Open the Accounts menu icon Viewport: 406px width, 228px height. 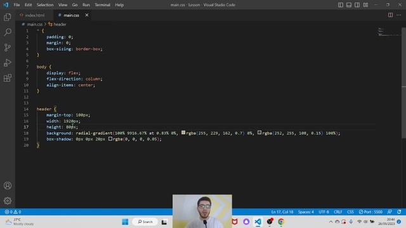pos(8,186)
